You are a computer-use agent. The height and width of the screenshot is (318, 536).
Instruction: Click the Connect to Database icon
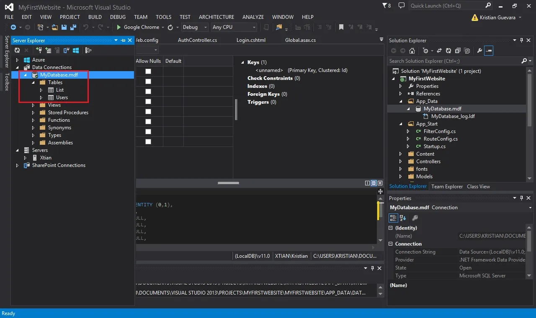pos(39,50)
